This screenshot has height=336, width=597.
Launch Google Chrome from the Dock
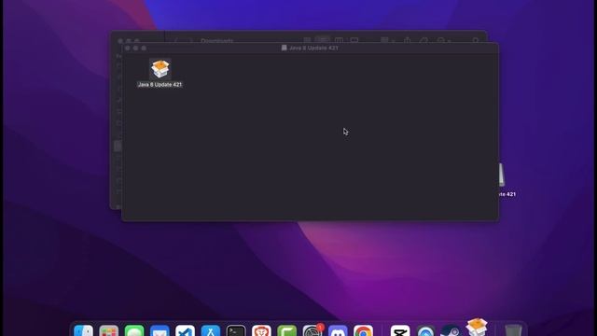coord(363,329)
